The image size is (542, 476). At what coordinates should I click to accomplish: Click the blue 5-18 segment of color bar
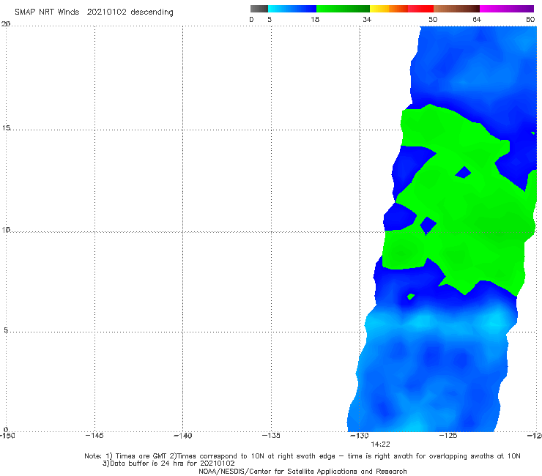[x=292, y=9]
